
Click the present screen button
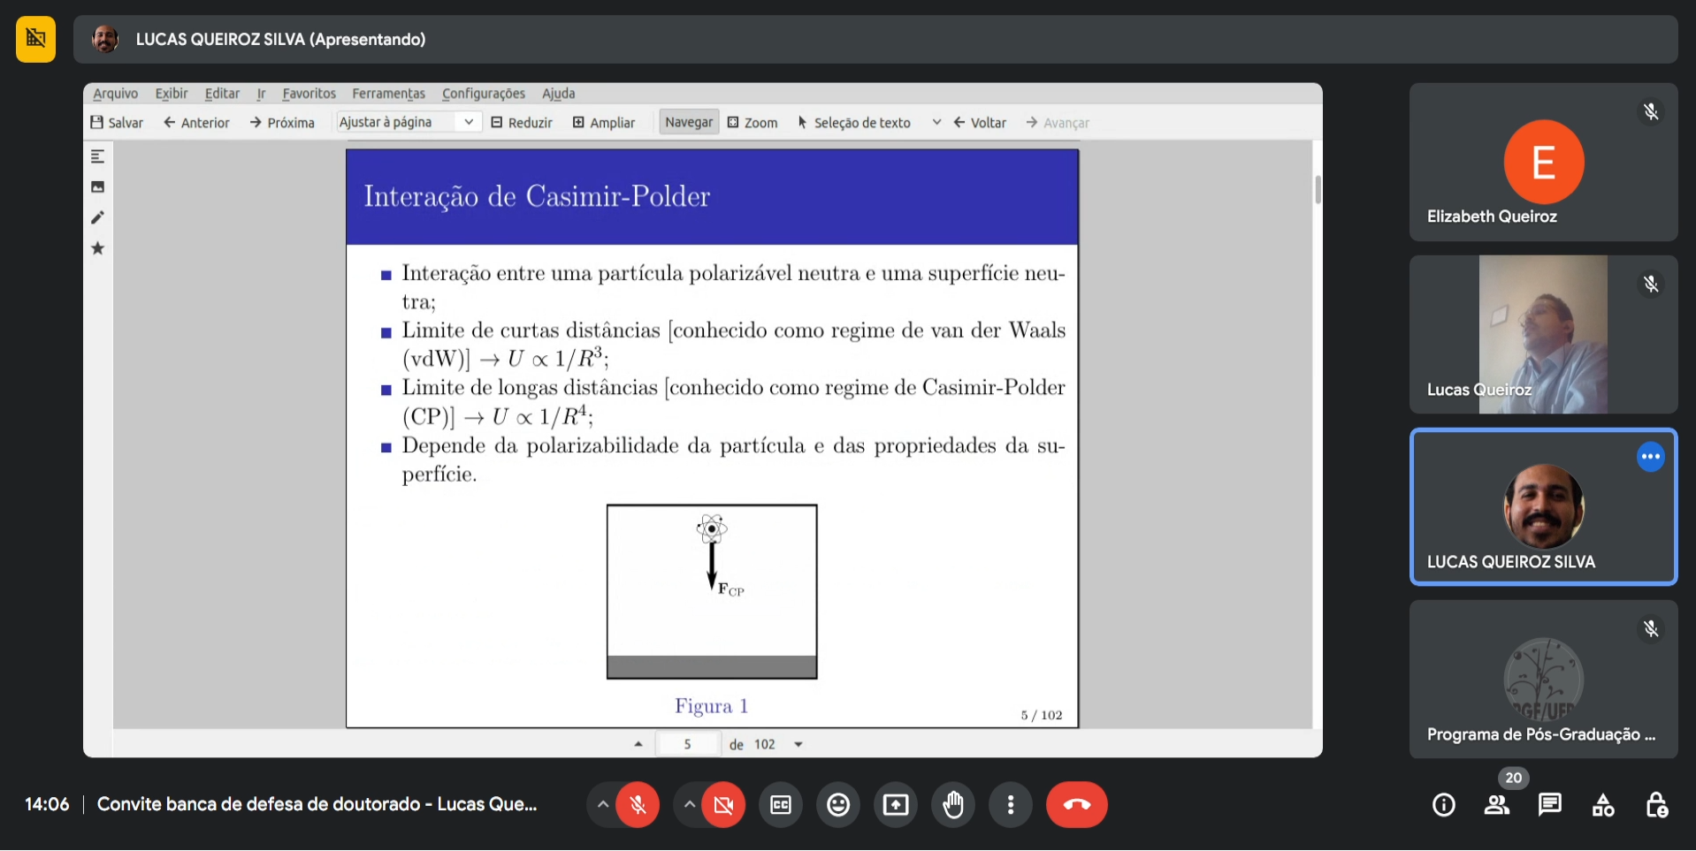(896, 805)
